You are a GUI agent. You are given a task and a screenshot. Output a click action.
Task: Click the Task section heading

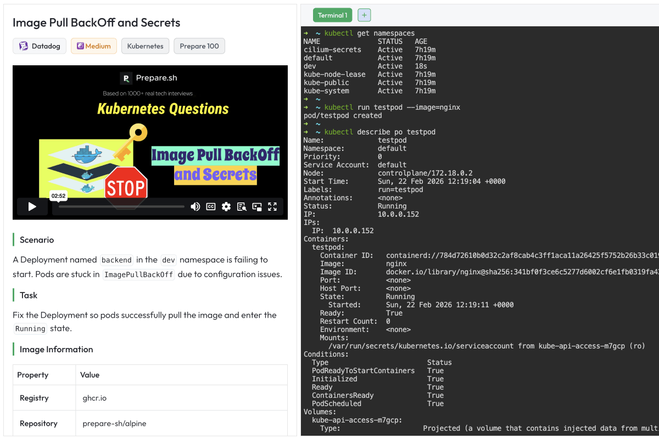29,295
